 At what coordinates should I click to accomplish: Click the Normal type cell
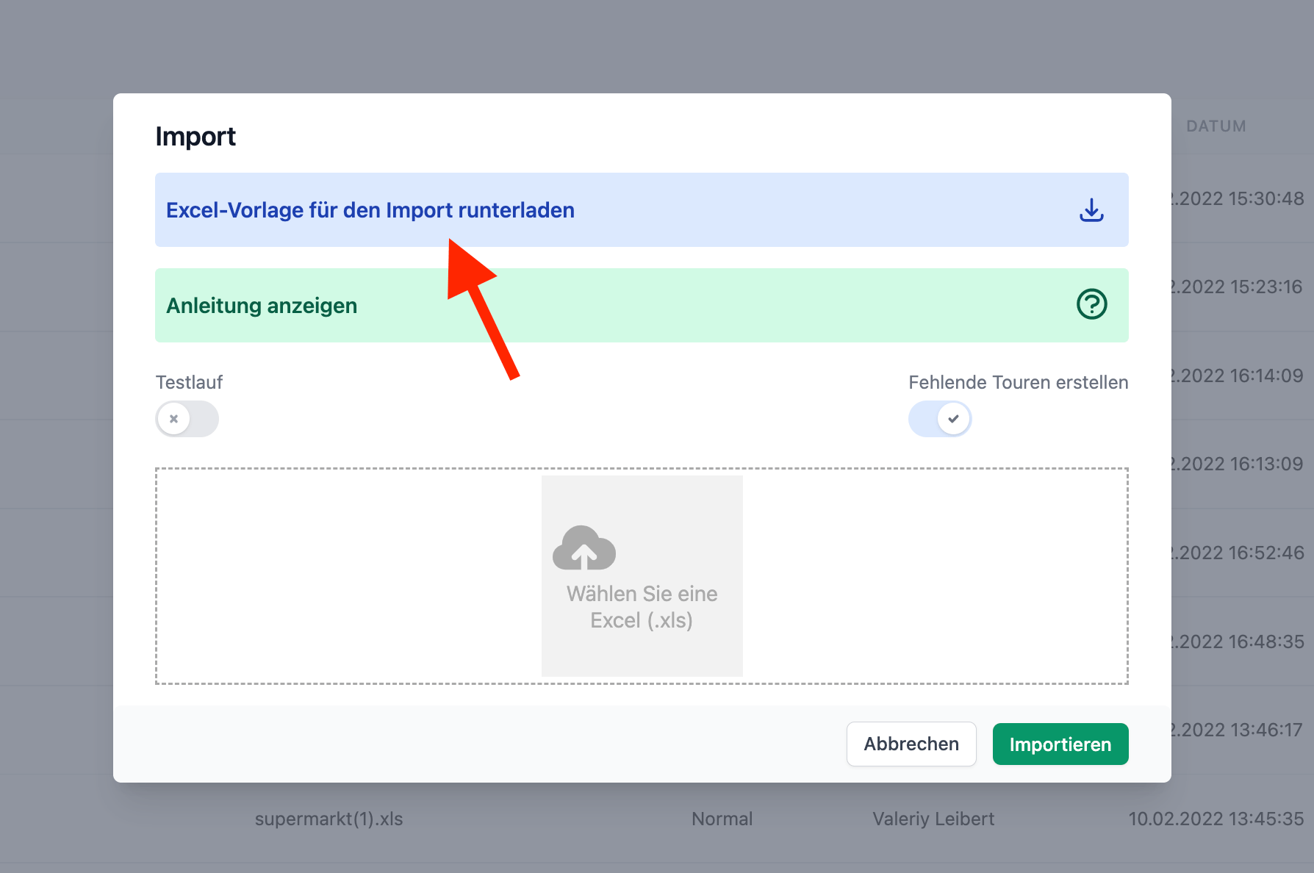click(722, 819)
